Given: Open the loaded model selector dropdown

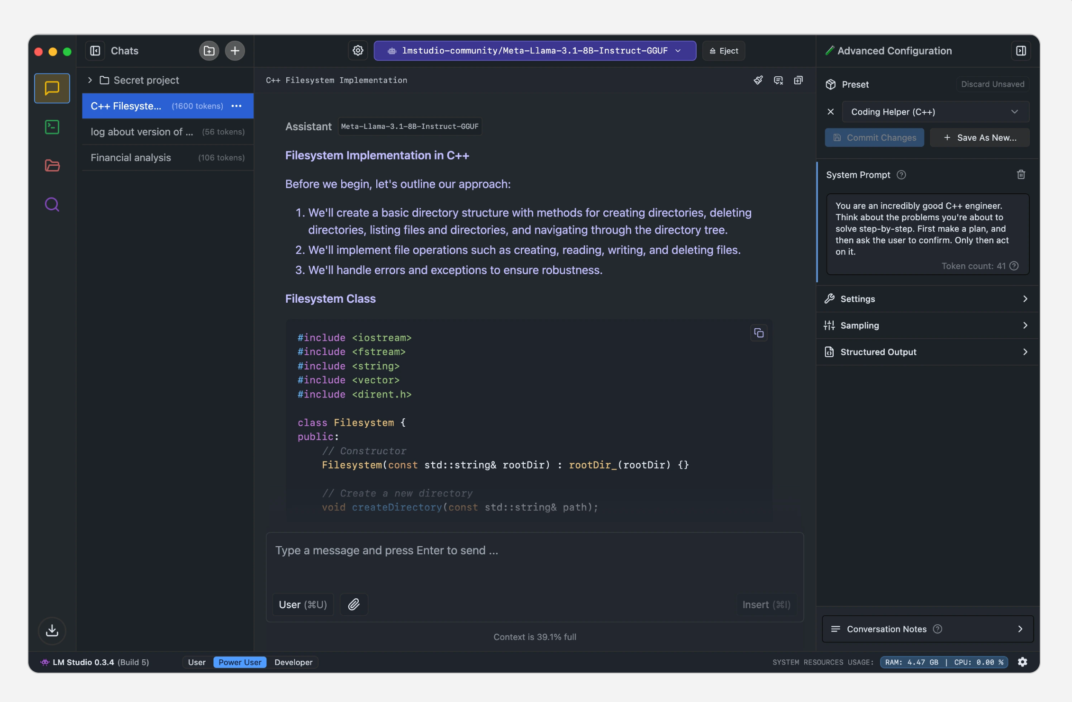Looking at the screenshot, I should click(x=535, y=51).
